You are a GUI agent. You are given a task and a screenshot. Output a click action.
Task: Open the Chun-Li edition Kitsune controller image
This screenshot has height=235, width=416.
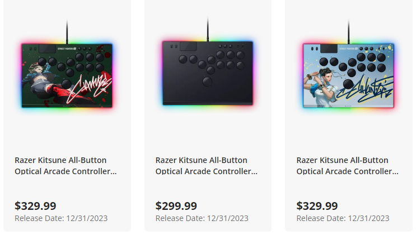pos(348,73)
